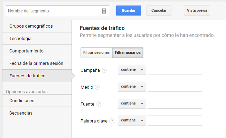Open the Condiciones advanced option
This screenshot has width=226, height=138.
(x=37, y=101)
